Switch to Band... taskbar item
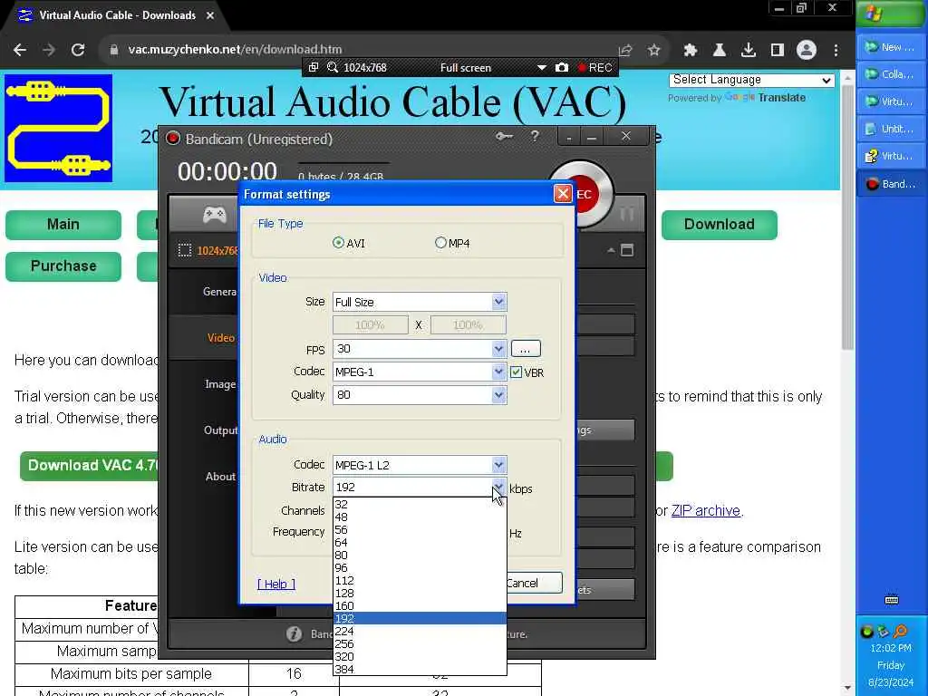Viewport: 928px width, 696px height. click(x=891, y=184)
